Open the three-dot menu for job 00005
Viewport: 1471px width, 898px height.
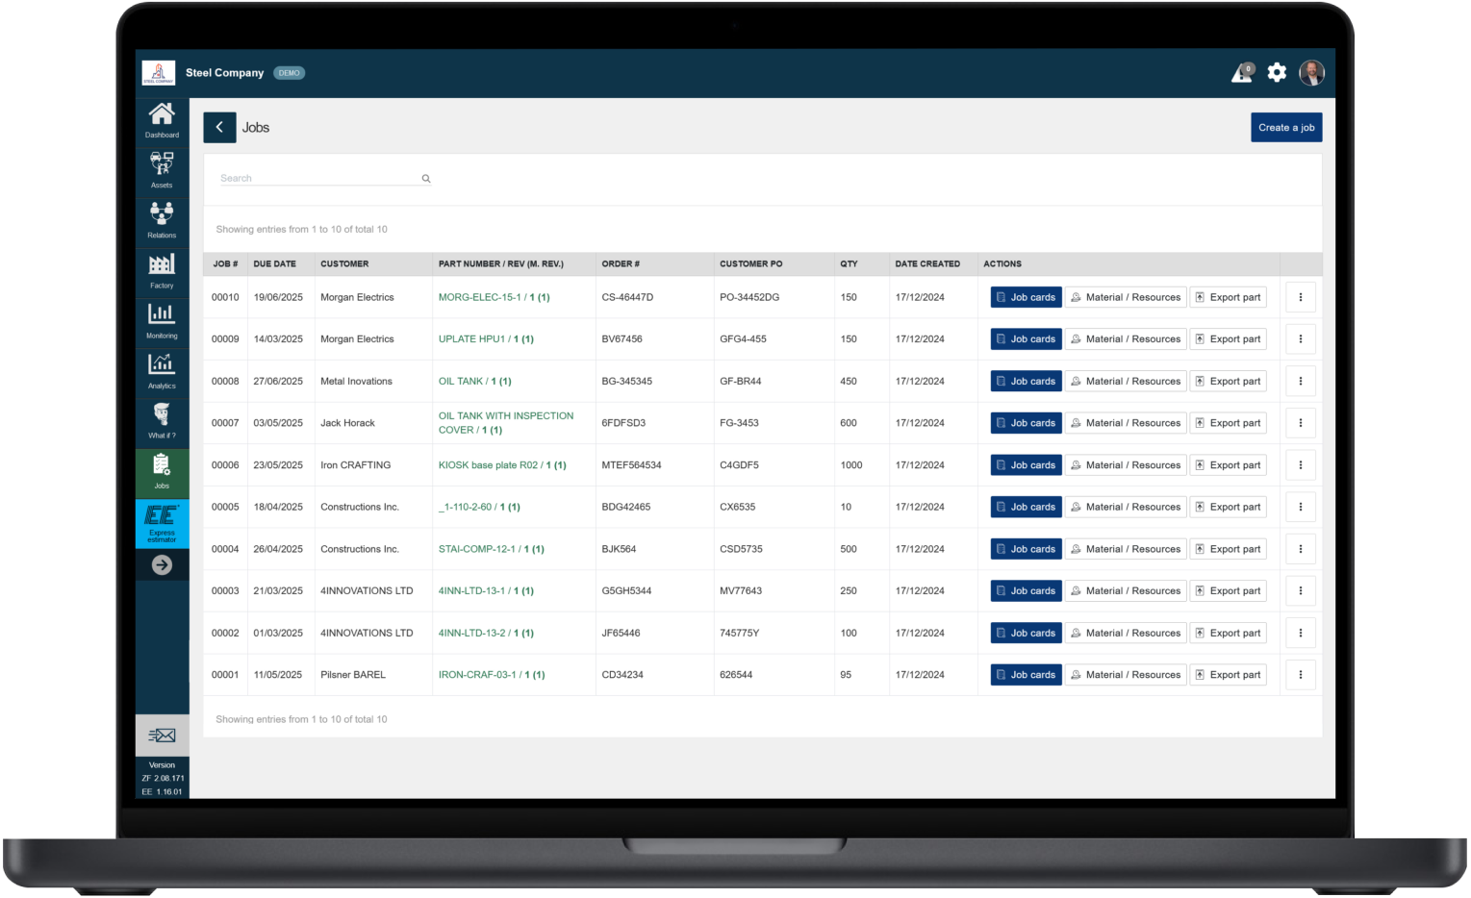pos(1300,507)
